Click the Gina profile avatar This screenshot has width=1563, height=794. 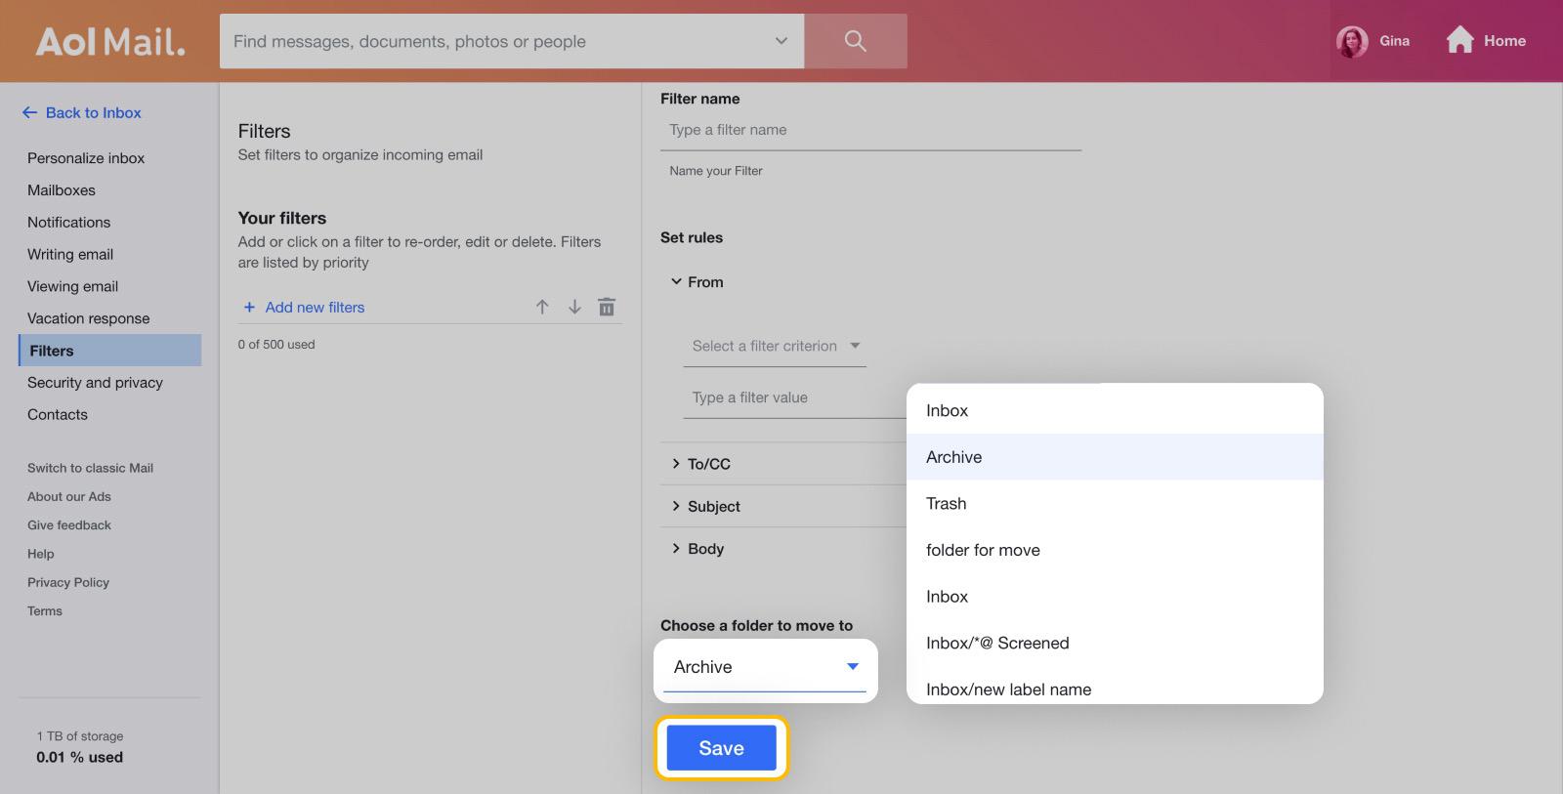tap(1352, 41)
